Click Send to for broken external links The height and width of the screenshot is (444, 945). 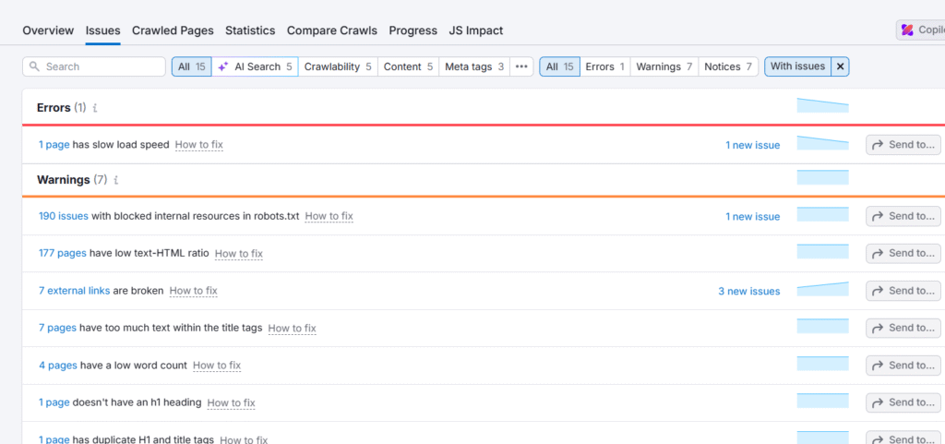click(x=903, y=291)
